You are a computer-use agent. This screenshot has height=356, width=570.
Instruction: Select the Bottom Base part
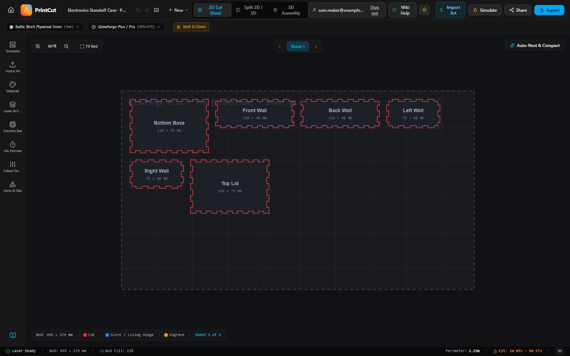click(169, 126)
